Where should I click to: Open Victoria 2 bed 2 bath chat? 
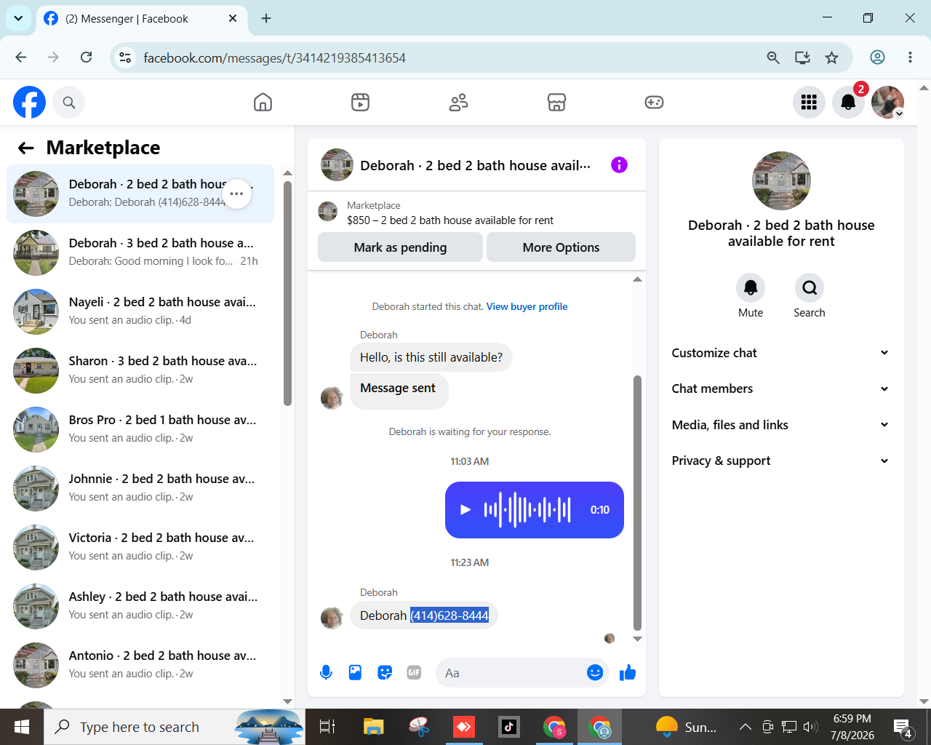tap(140, 547)
